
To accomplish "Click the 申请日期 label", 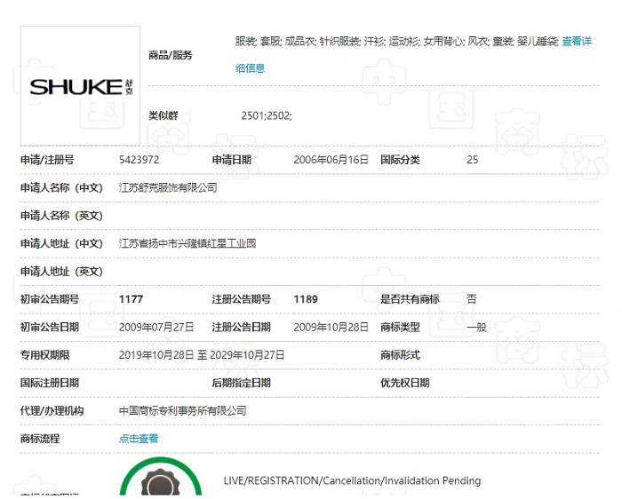I will (232, 160).
